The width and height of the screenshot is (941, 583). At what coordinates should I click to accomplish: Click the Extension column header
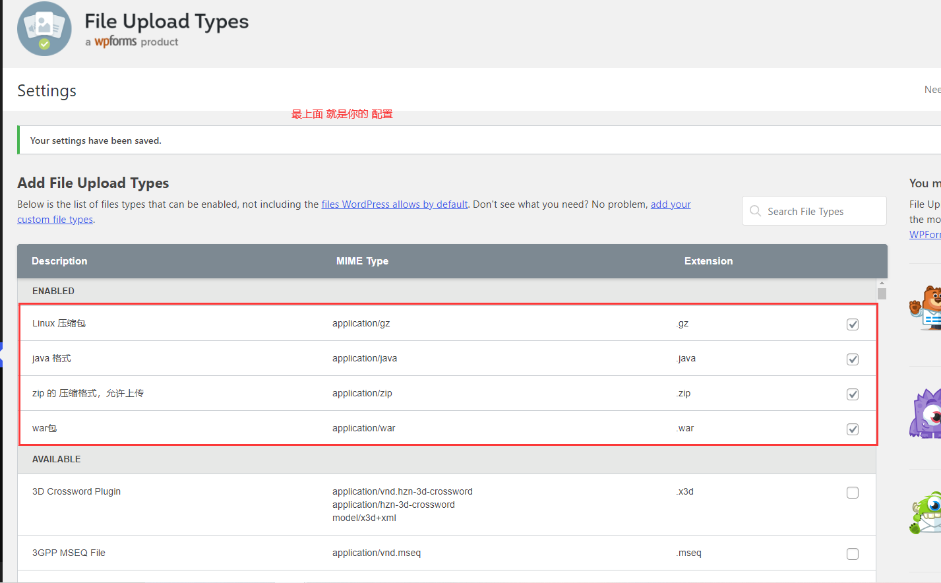point(708,261)
